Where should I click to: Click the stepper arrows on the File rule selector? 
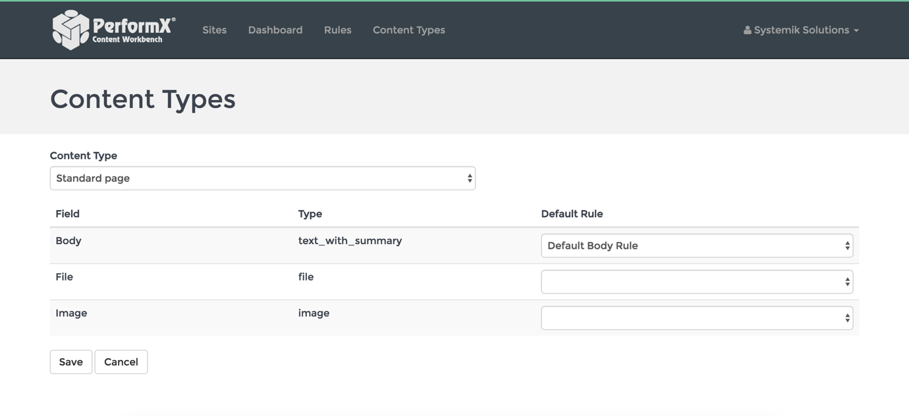(847, 281)
